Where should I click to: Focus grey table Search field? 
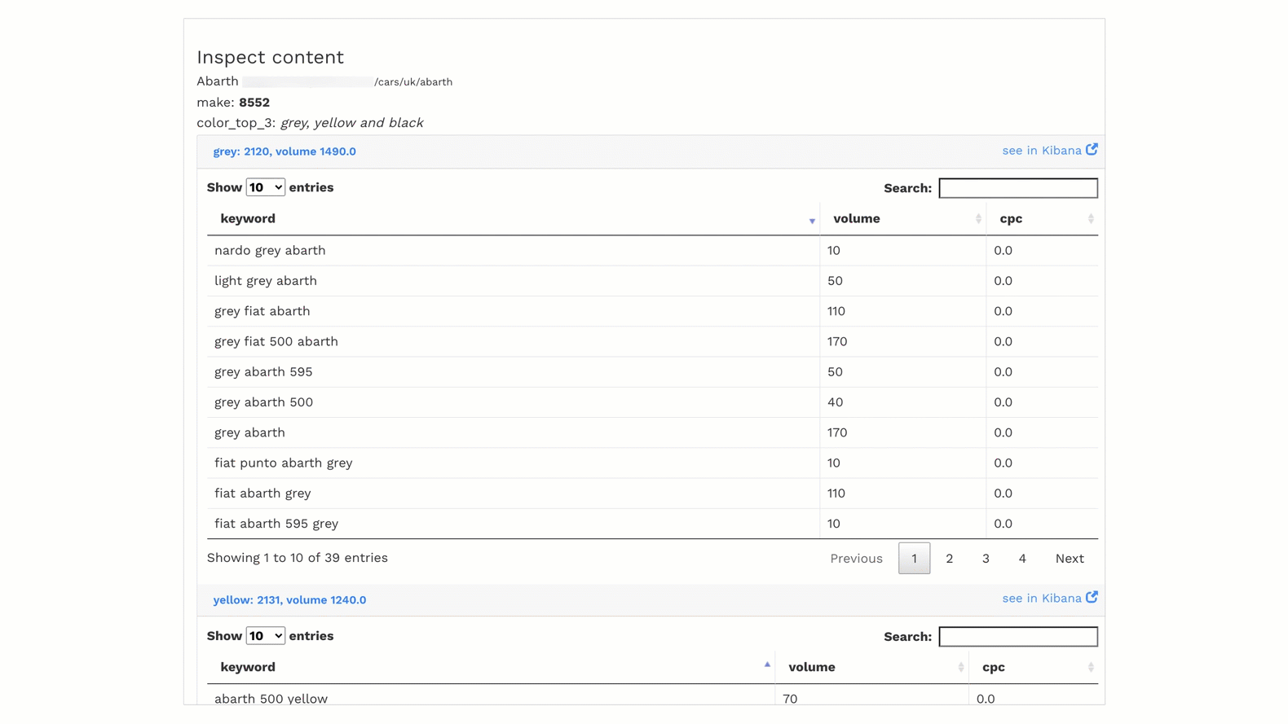pyautogui.click(x=1018, y=188)
